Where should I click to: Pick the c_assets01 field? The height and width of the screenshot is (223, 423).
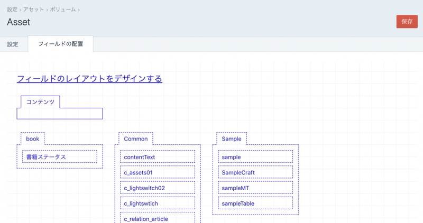158,172
